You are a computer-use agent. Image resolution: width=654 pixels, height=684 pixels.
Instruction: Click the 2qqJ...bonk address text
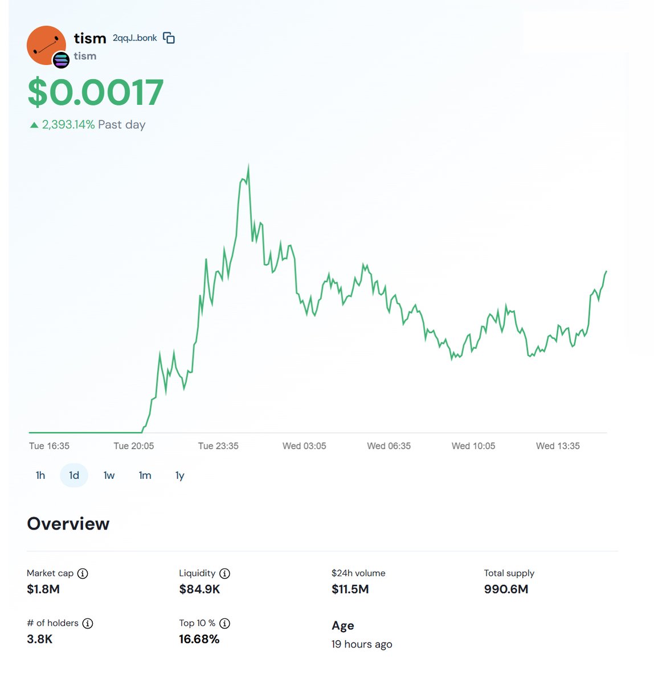pos(135,38)
